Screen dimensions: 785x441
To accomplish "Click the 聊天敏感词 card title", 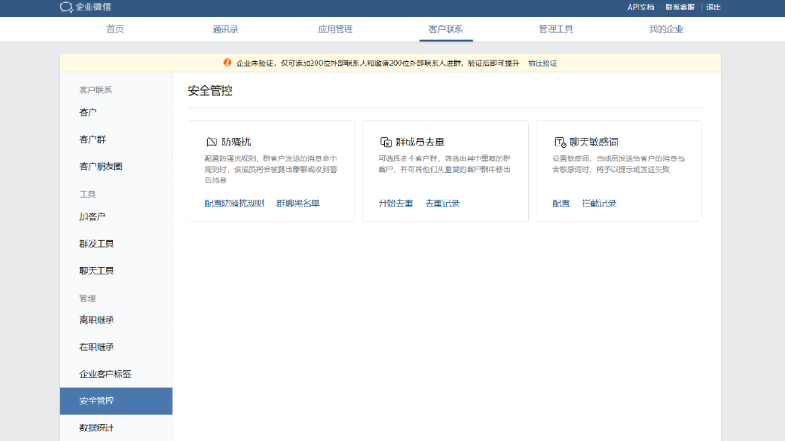I will (594, 142).
